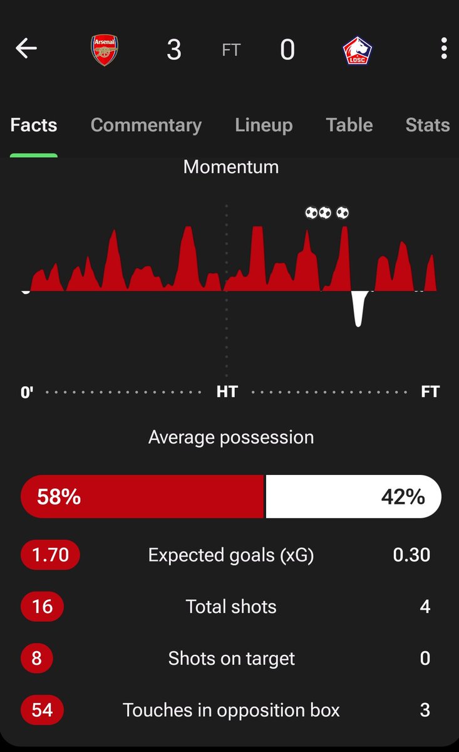Viewport: 459px width, 752px height.
Task: Tap the HT marker on momentum timeline
Action: (227, 392)
